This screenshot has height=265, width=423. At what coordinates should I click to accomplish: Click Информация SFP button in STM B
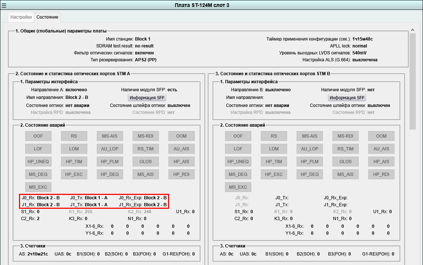tap(347, 98)
